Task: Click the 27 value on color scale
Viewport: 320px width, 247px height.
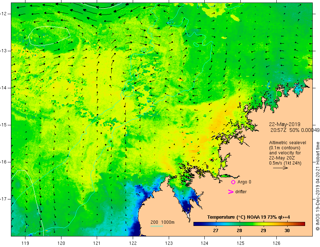Action: tap(216, 231)
